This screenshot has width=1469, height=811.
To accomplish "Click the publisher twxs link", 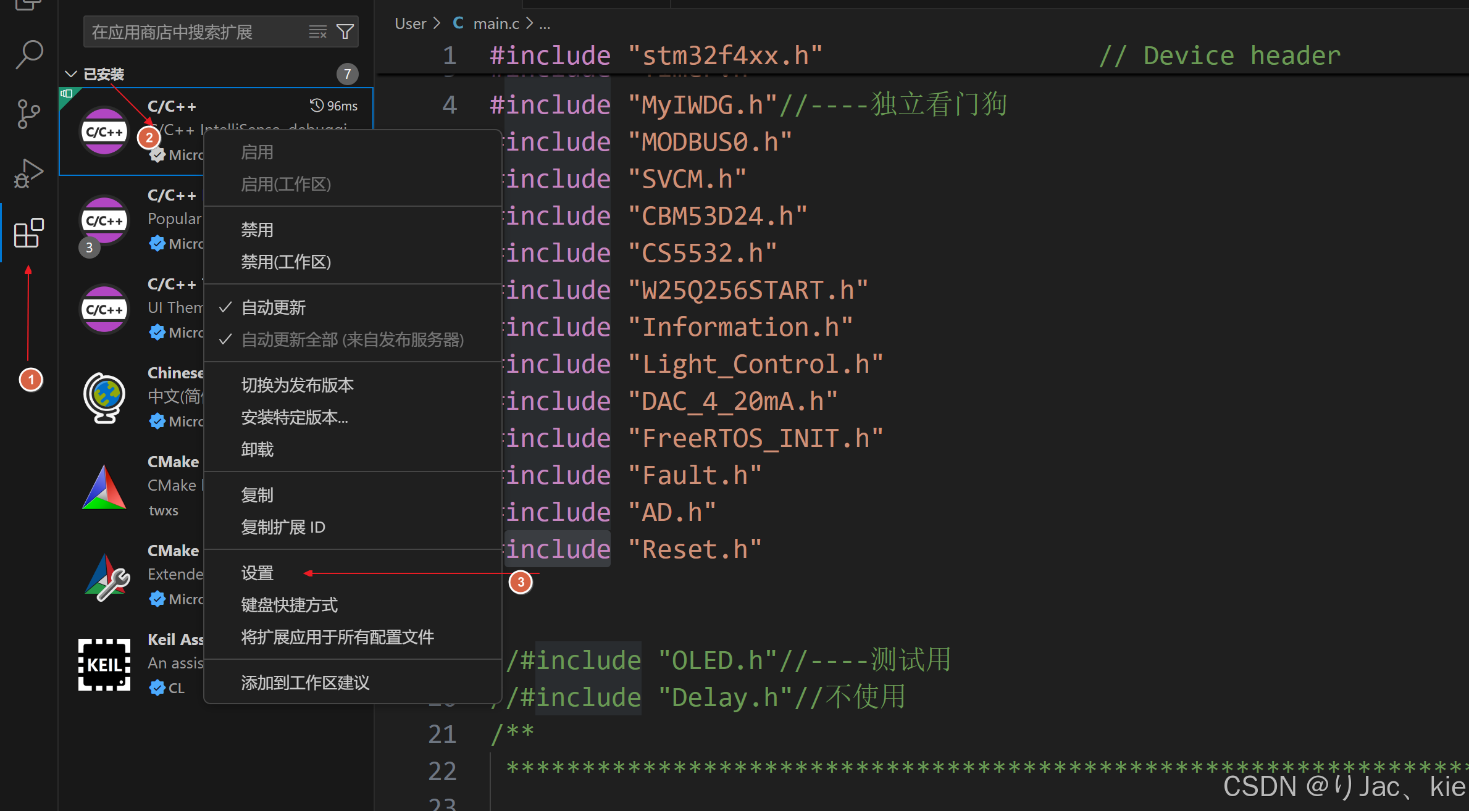I will point(162,510).
